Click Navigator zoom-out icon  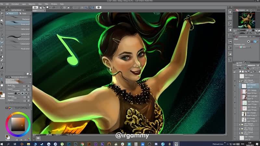(x=248, y=30)
